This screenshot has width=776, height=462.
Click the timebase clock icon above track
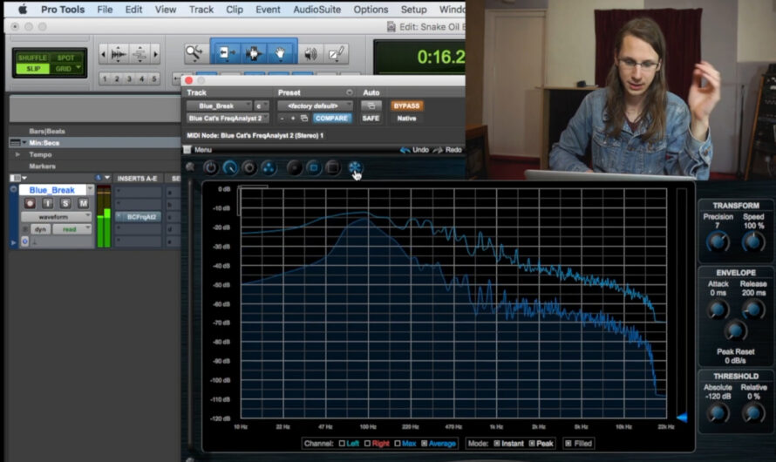pos(99,178)
